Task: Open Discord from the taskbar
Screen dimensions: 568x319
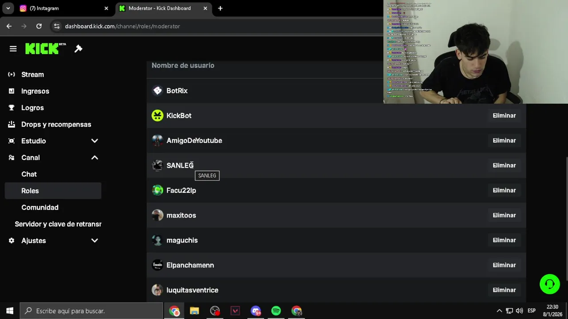Action: [256, 311]
